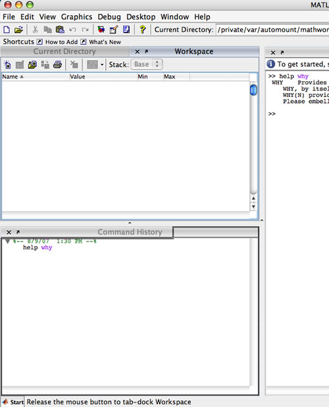Image resolution: width=329 pixels, height=407 pixels.
Task: Undock the Command Window panel arrow
Action: [x=282, y=53]
